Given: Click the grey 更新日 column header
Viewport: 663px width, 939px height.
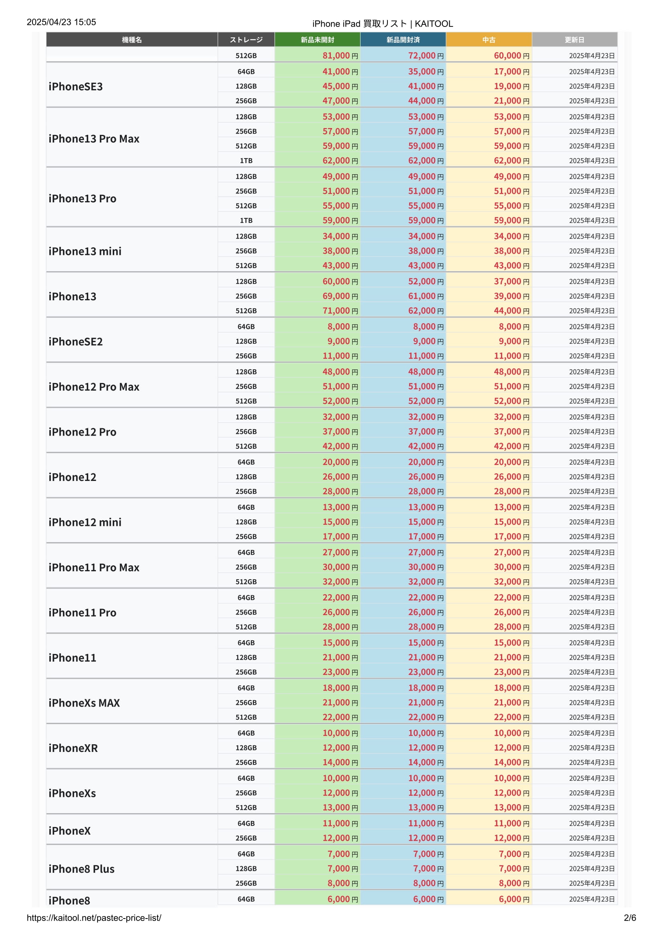Looking at the screenshot, I should pyautogui.click(x=574, y=40).
